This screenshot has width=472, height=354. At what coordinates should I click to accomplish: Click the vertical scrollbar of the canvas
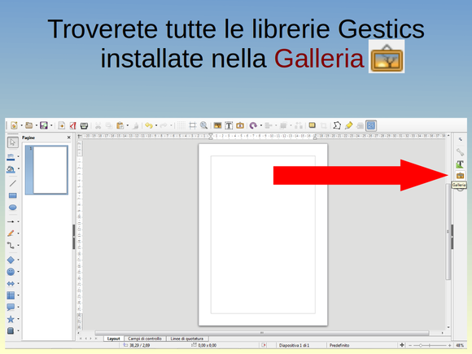coord(448,232)
